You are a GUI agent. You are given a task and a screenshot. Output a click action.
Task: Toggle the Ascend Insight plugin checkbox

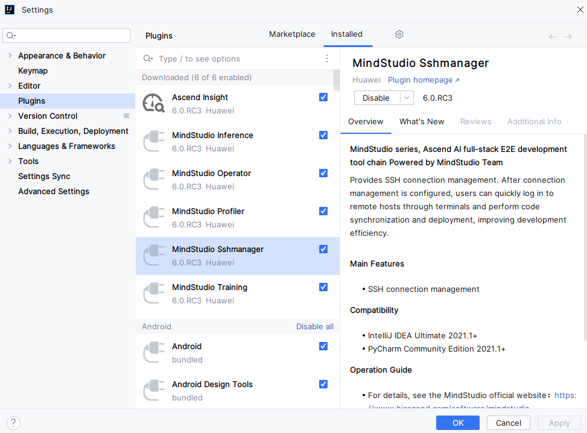click(323, 97)
